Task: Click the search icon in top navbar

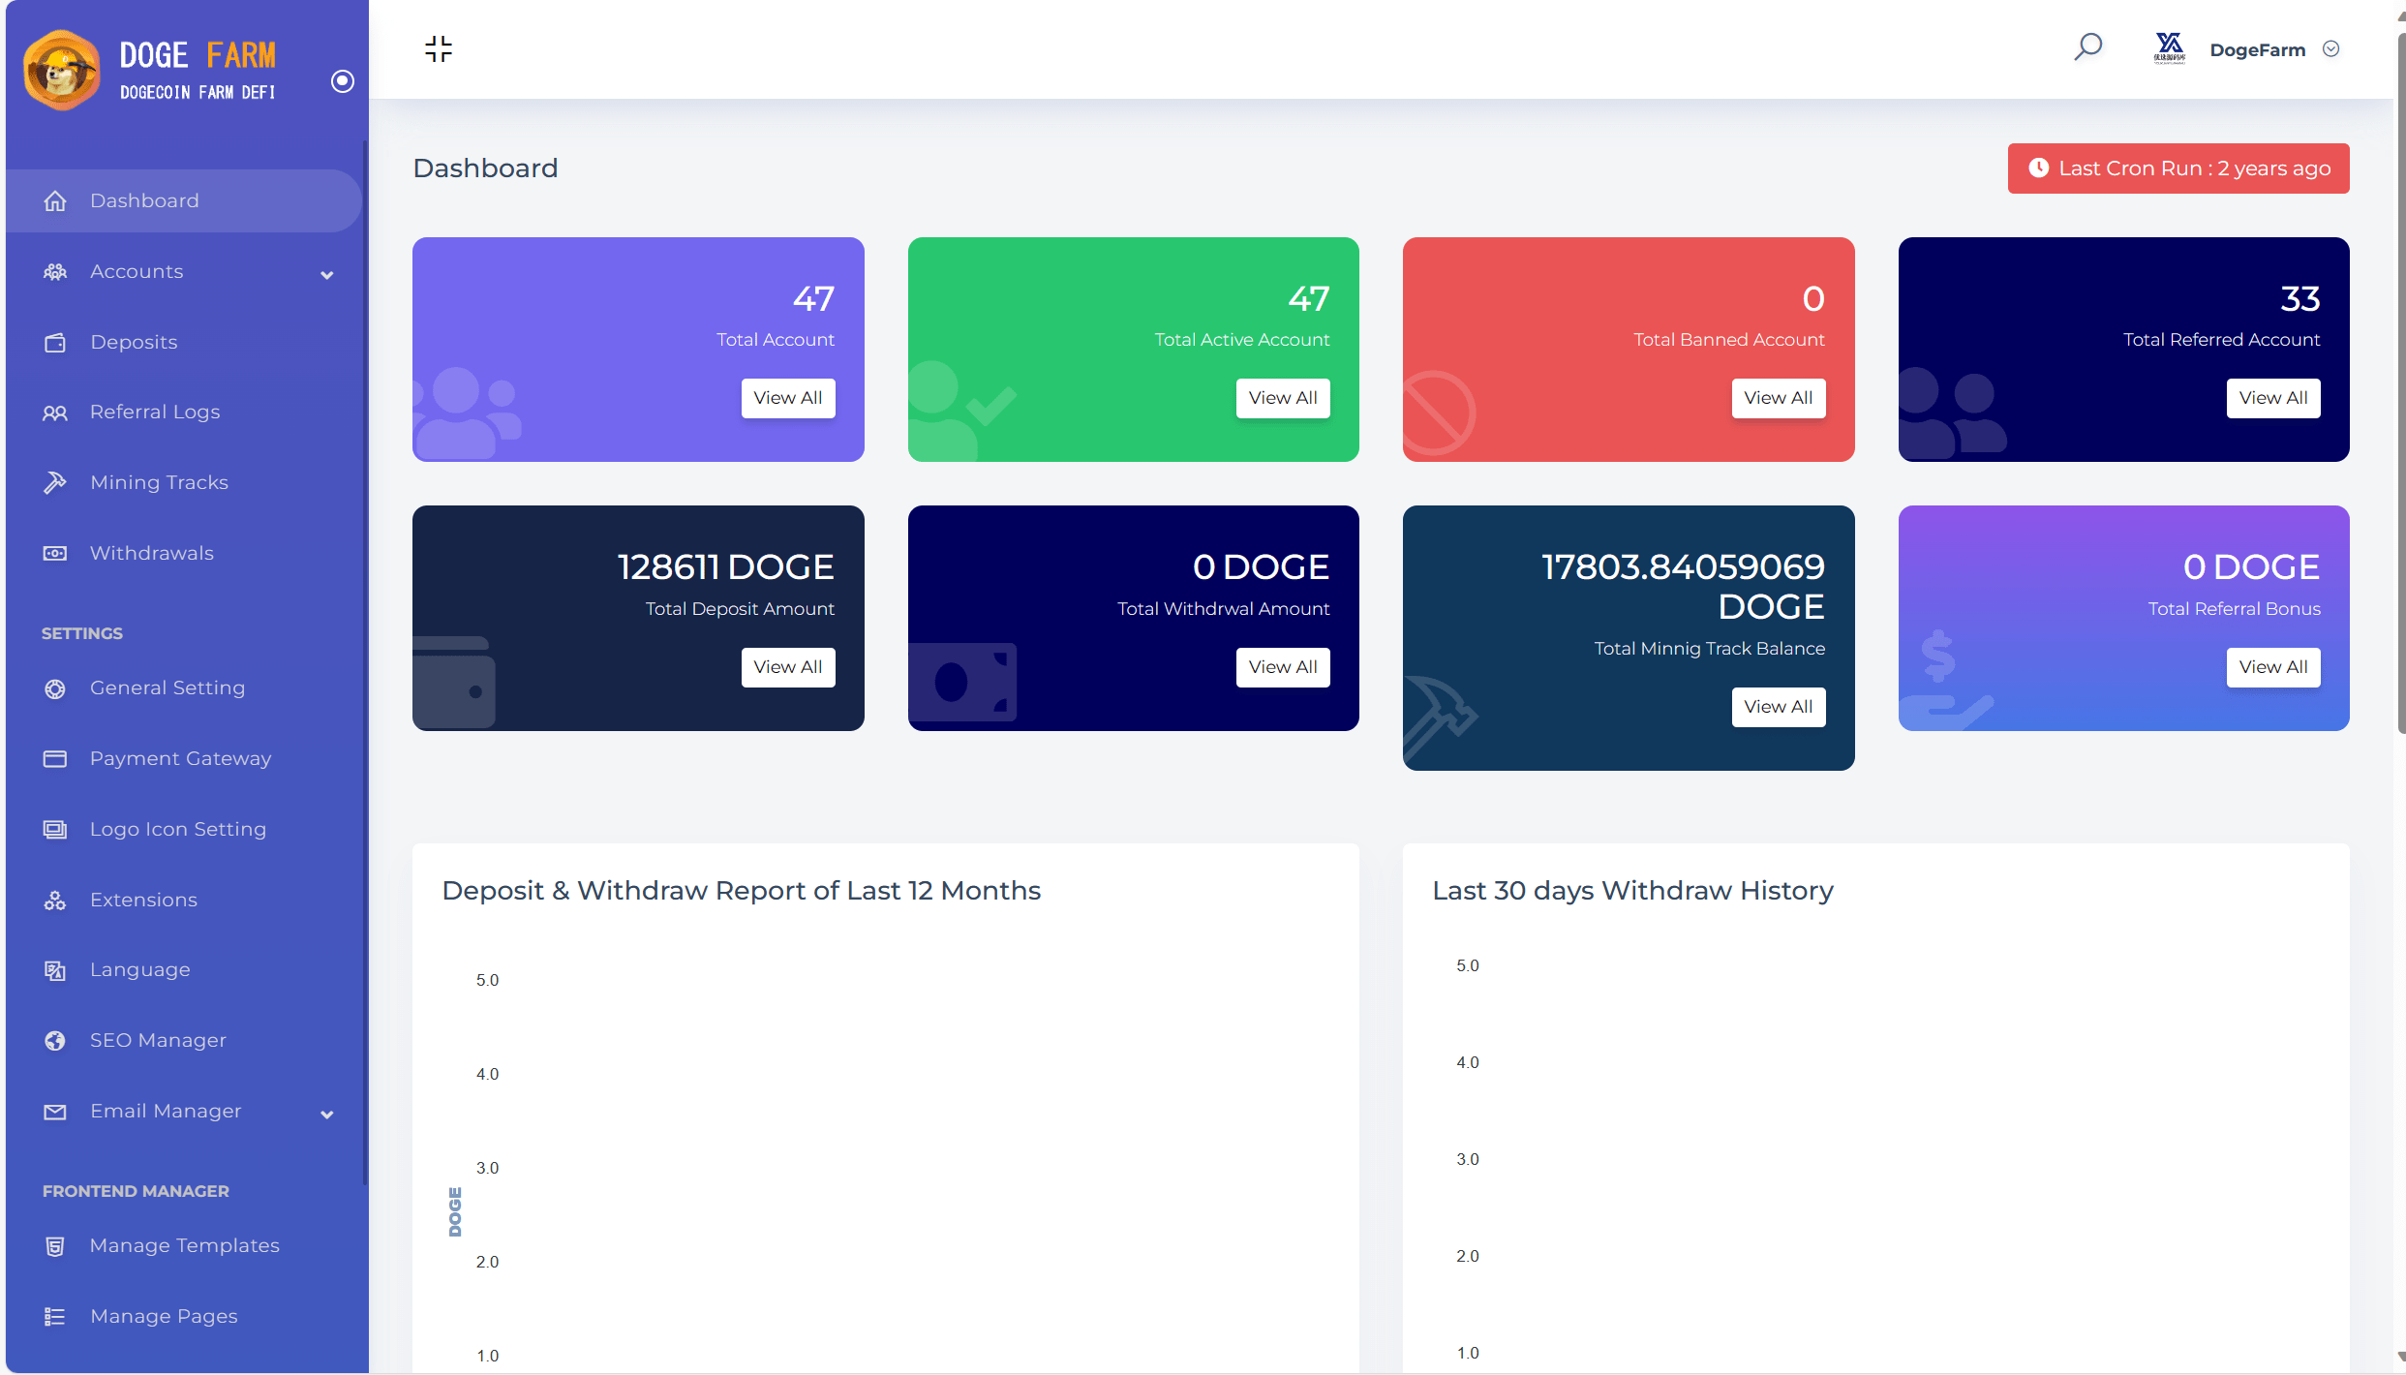Action: (2087, 47)
